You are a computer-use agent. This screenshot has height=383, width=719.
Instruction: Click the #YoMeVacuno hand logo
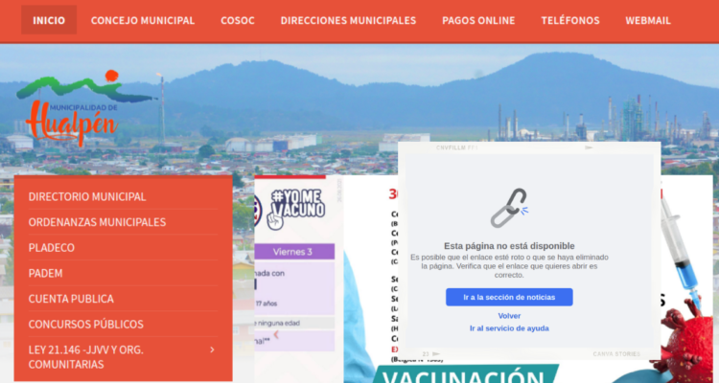(295, 209)
